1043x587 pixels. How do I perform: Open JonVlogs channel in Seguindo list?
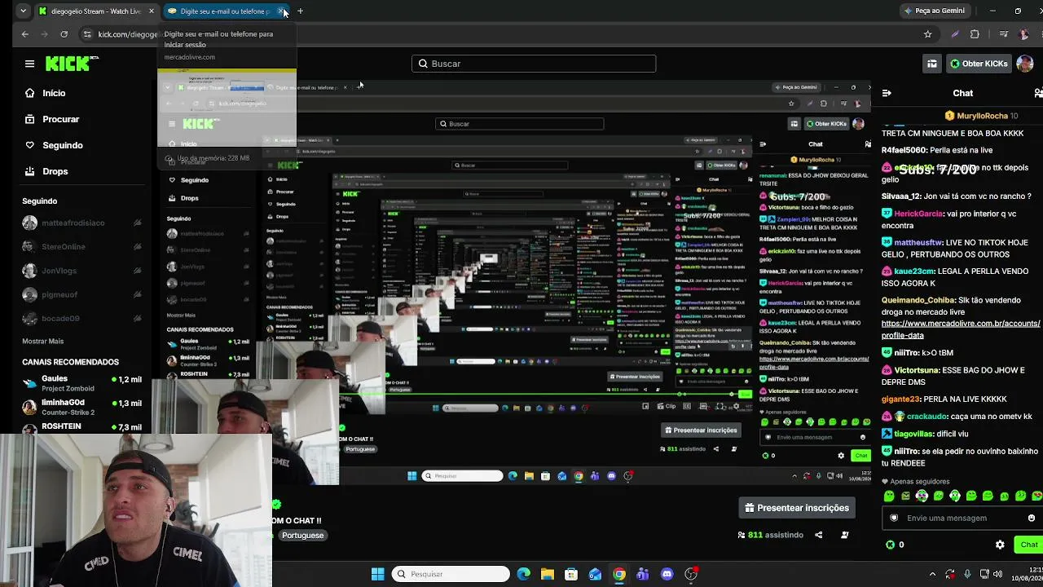coord(81,271)
